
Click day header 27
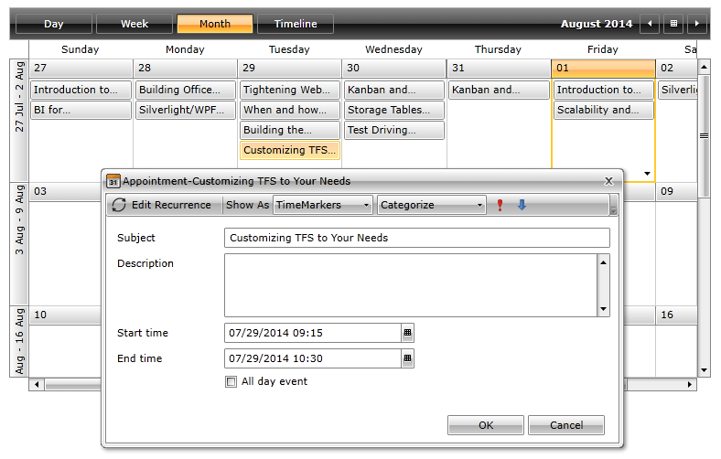(81, 68)
